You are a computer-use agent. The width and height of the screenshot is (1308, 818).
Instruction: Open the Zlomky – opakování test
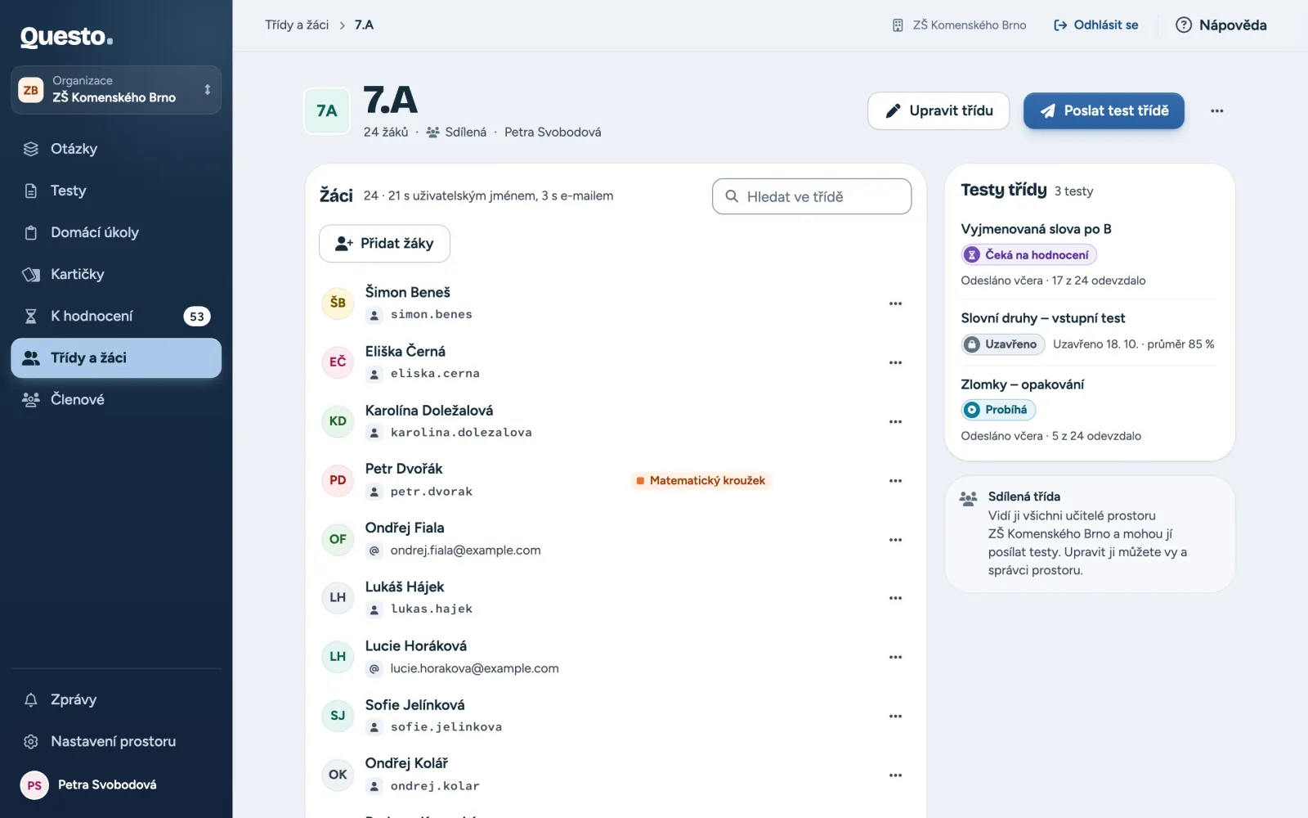tap(1022, 384)
